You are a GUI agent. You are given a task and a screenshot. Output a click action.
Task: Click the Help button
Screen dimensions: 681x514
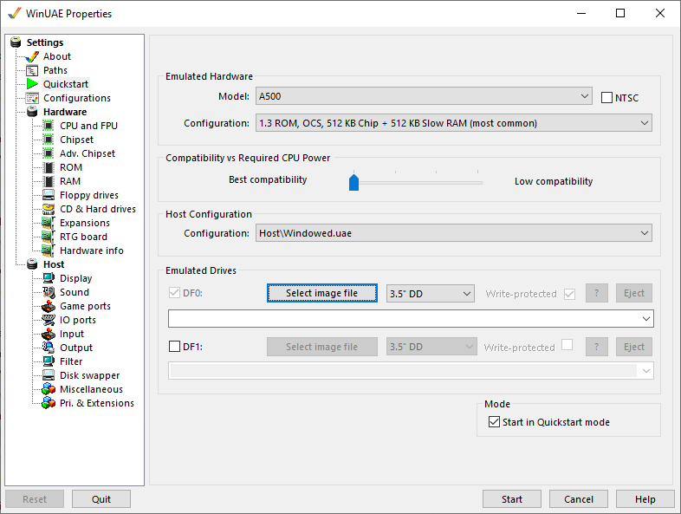[x=645, y=499]
